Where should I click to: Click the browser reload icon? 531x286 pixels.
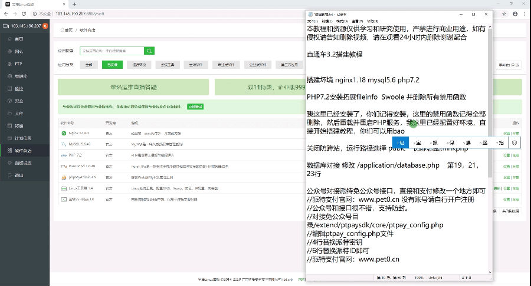click(x=24, y=14)
